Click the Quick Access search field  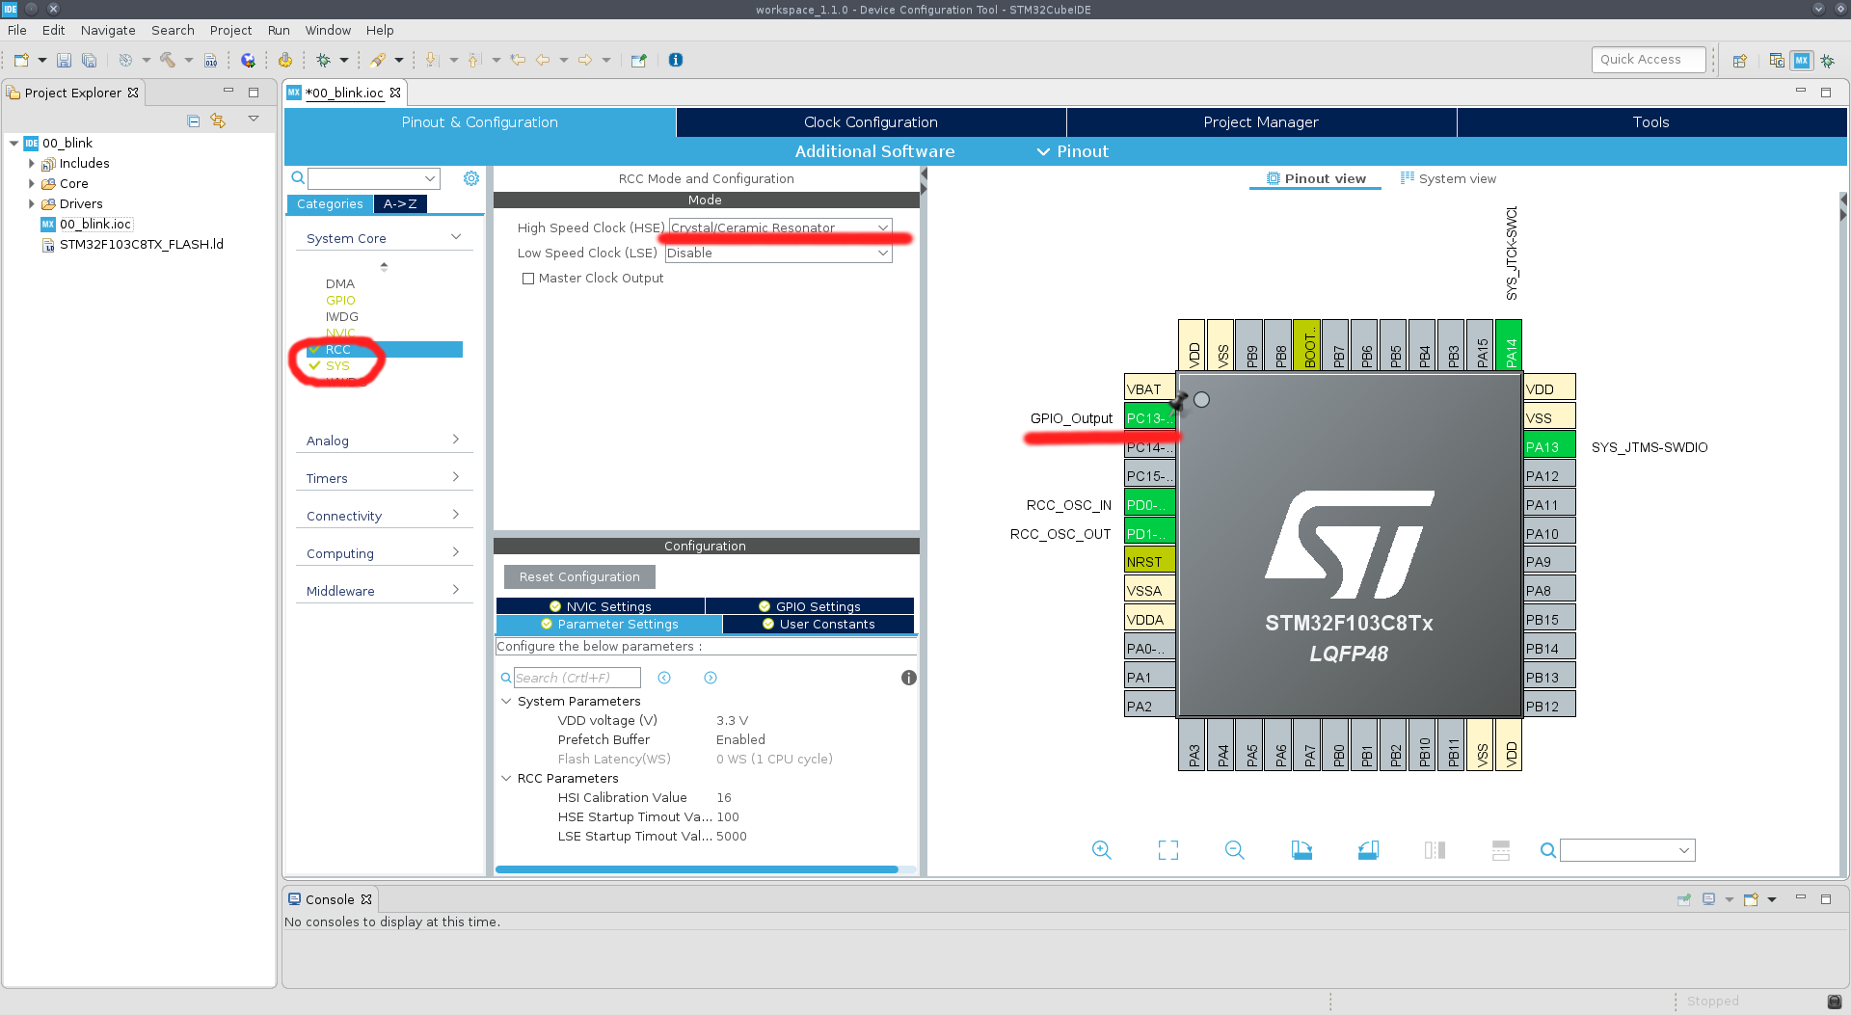point(1648,59)
